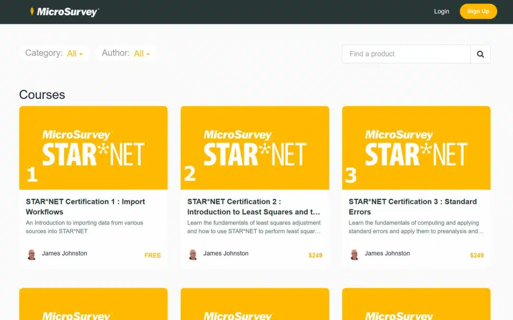Click James Johnston avatar on Certification 1 card
Viewport: 513px width, 320px height.
point(32,255)
